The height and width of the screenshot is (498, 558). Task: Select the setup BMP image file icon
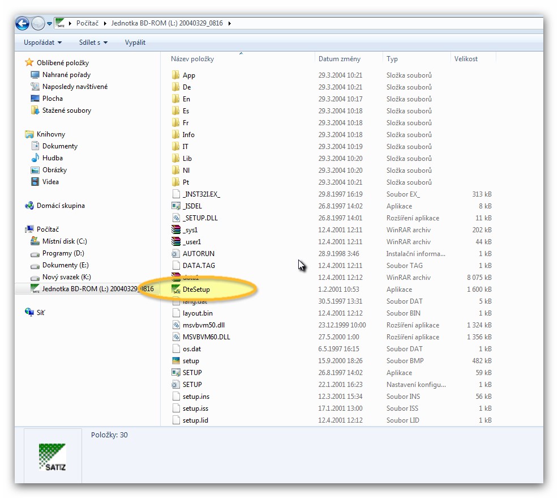(175, 361)
